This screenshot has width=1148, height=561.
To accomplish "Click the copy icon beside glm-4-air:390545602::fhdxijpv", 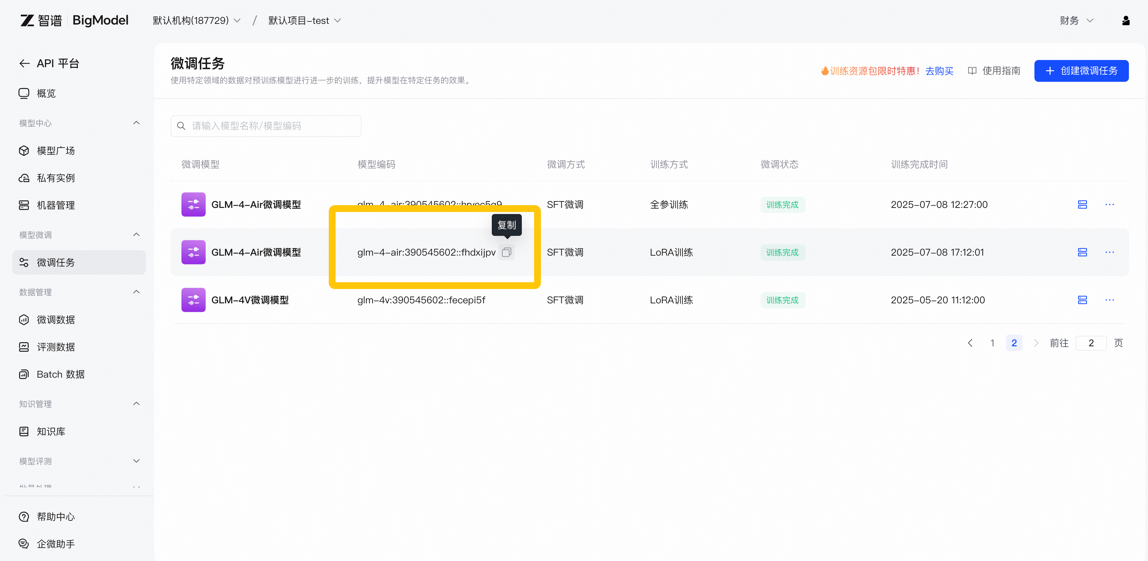I will point(506,253).
